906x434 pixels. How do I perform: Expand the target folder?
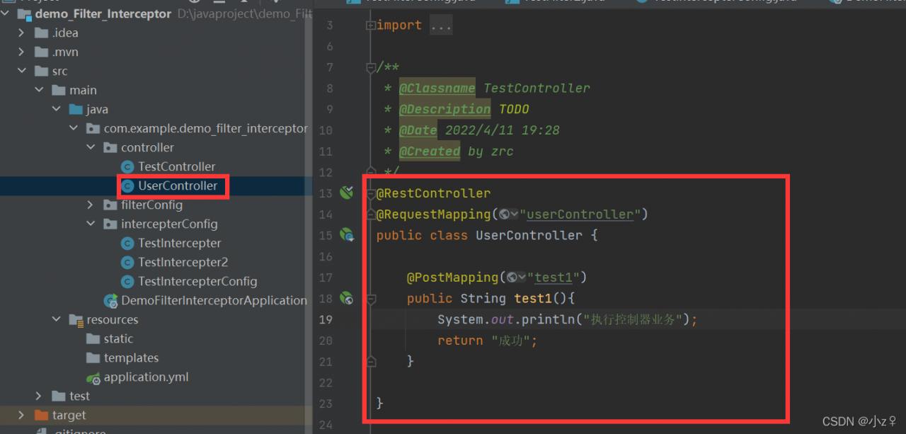(21, 416)
